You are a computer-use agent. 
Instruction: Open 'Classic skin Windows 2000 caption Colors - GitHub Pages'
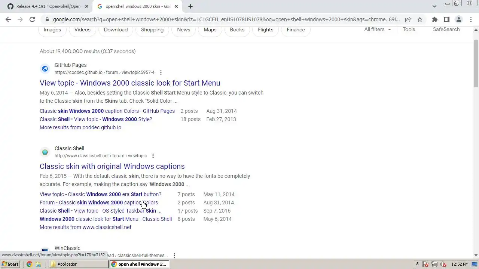[107, 111]
